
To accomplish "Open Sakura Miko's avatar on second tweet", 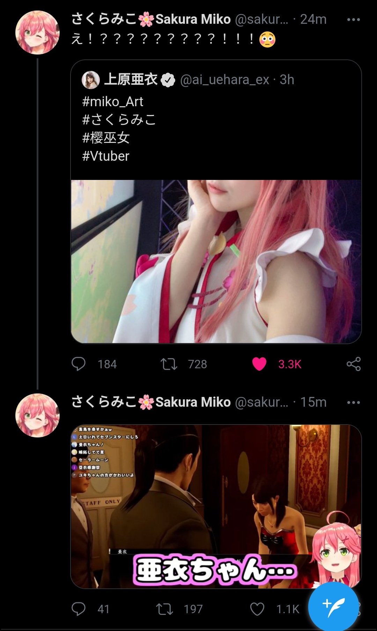I will (38, 415).
